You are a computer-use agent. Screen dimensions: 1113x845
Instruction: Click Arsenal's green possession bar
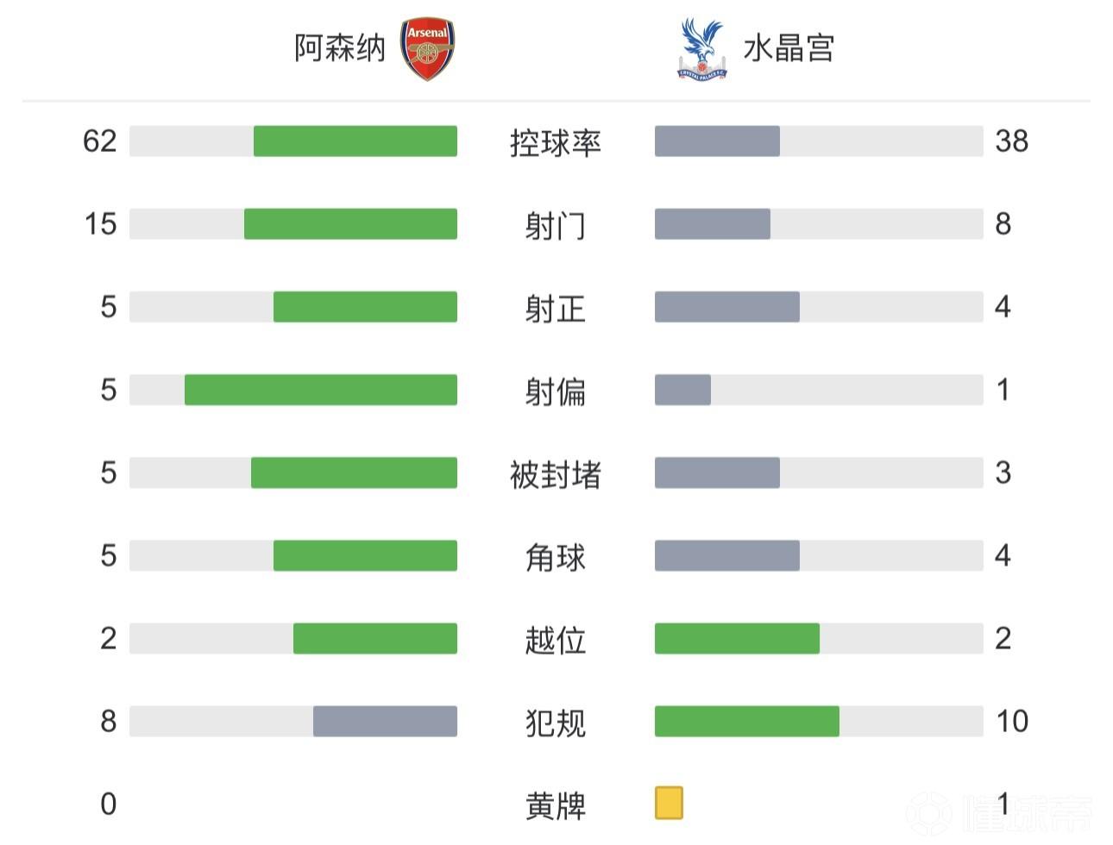point(355,141)
